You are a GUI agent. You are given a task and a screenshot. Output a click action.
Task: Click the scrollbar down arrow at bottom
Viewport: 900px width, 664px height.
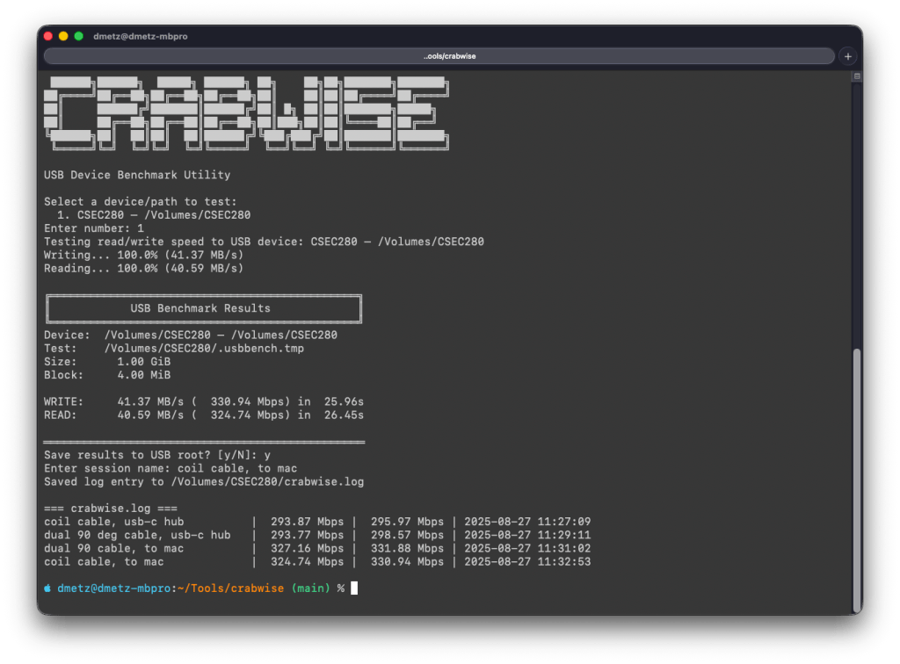tap(857, 608)
